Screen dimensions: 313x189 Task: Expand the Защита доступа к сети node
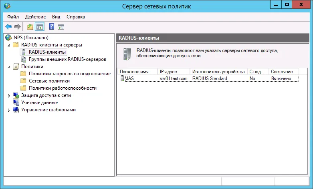click(9, 96)
